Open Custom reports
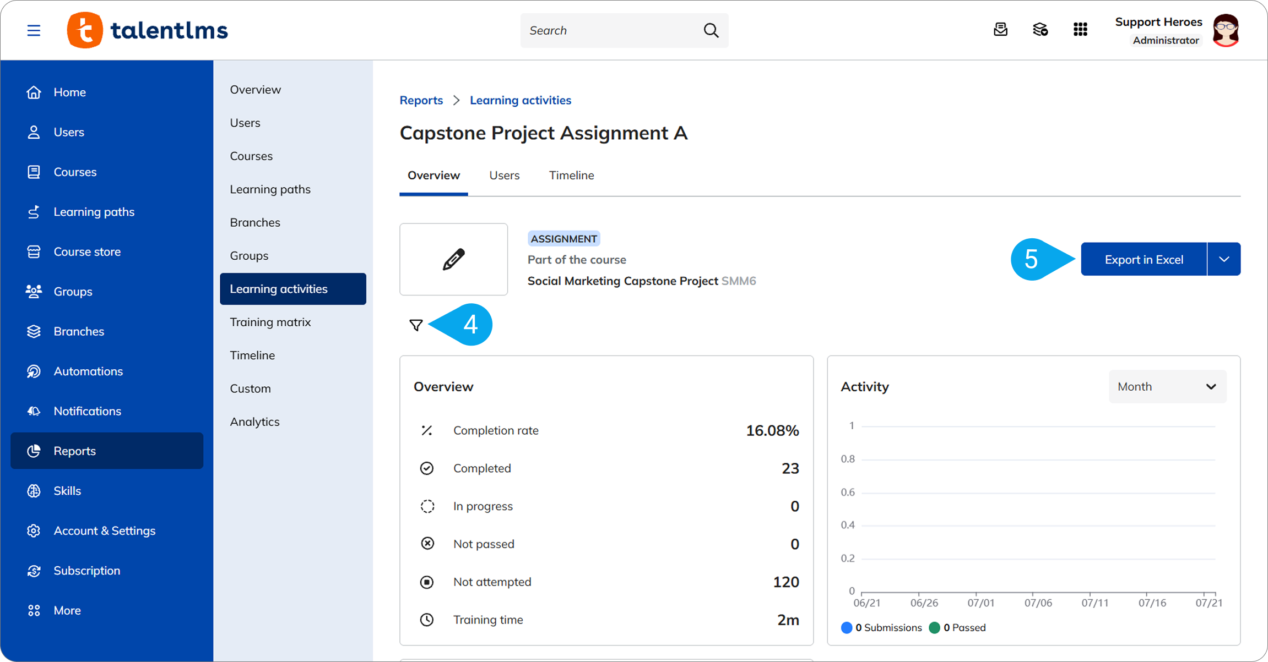Viewport: 1268px width, 662px height. point(250,389)
